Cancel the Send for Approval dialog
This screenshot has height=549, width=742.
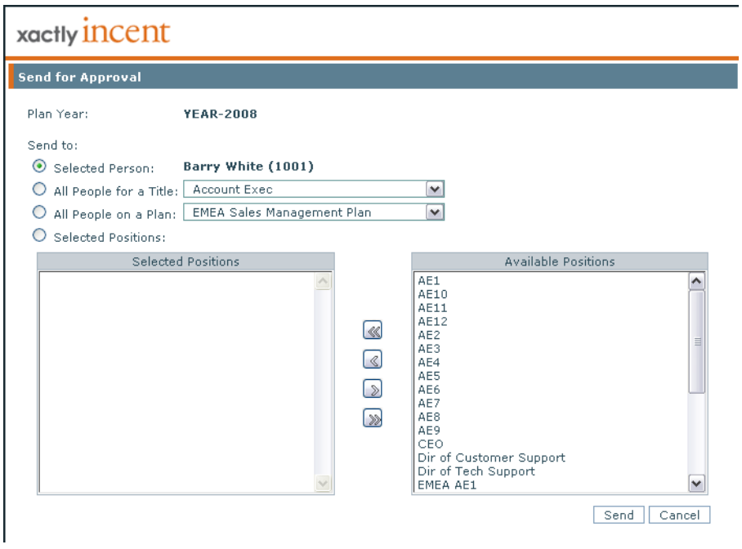pos(679,515)
